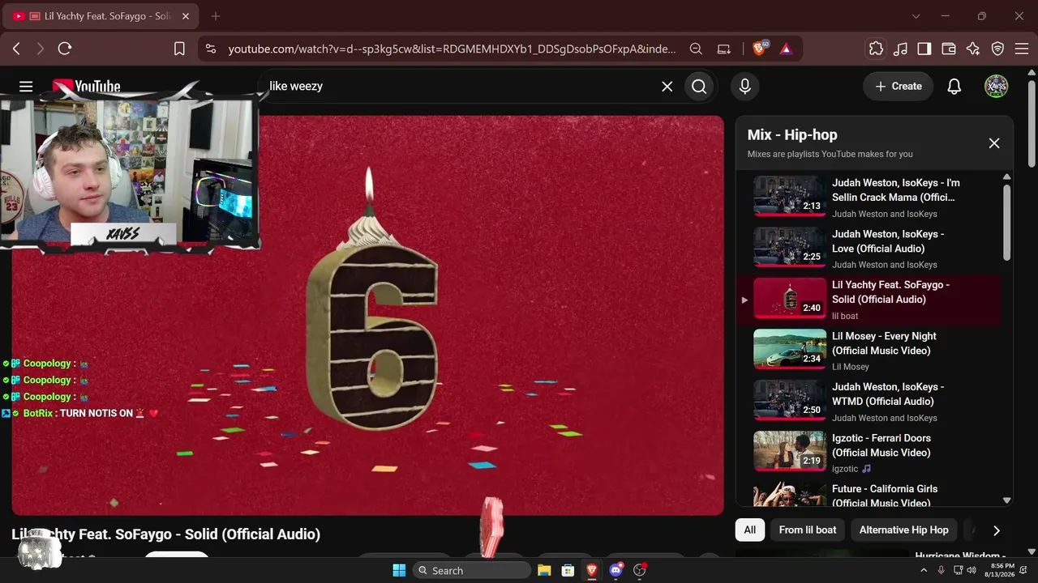Open Discord from the taskbar
Image resolution: width=1038 pixels, height=583 pixels.
click(x=616, y=570)
